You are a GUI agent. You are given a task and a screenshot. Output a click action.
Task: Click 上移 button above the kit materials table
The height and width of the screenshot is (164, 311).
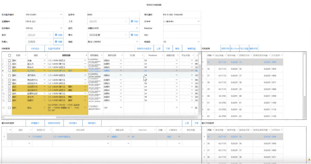coord(187,123)
